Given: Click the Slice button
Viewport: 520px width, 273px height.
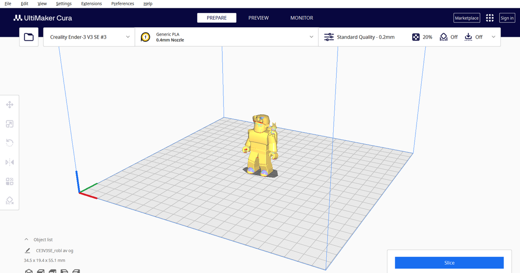Looking at the screenshot, I should point(449,263).
